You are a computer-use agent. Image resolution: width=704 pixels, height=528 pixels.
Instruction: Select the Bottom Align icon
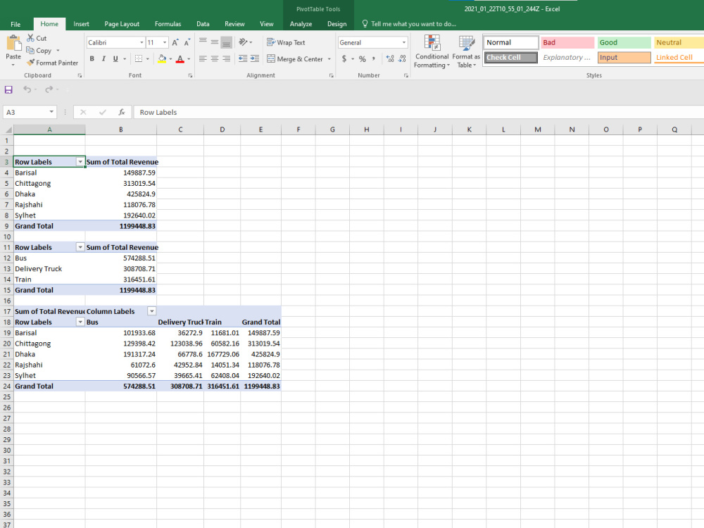pos(226,42)
